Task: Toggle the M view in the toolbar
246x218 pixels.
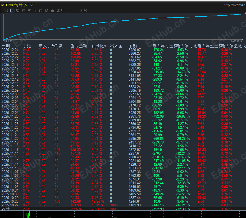Action: [47, 11]
